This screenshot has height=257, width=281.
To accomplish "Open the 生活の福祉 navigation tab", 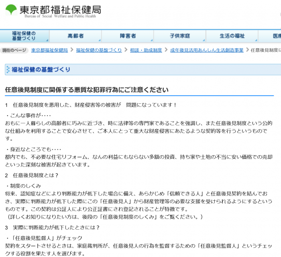I will (x=232, y=36).
